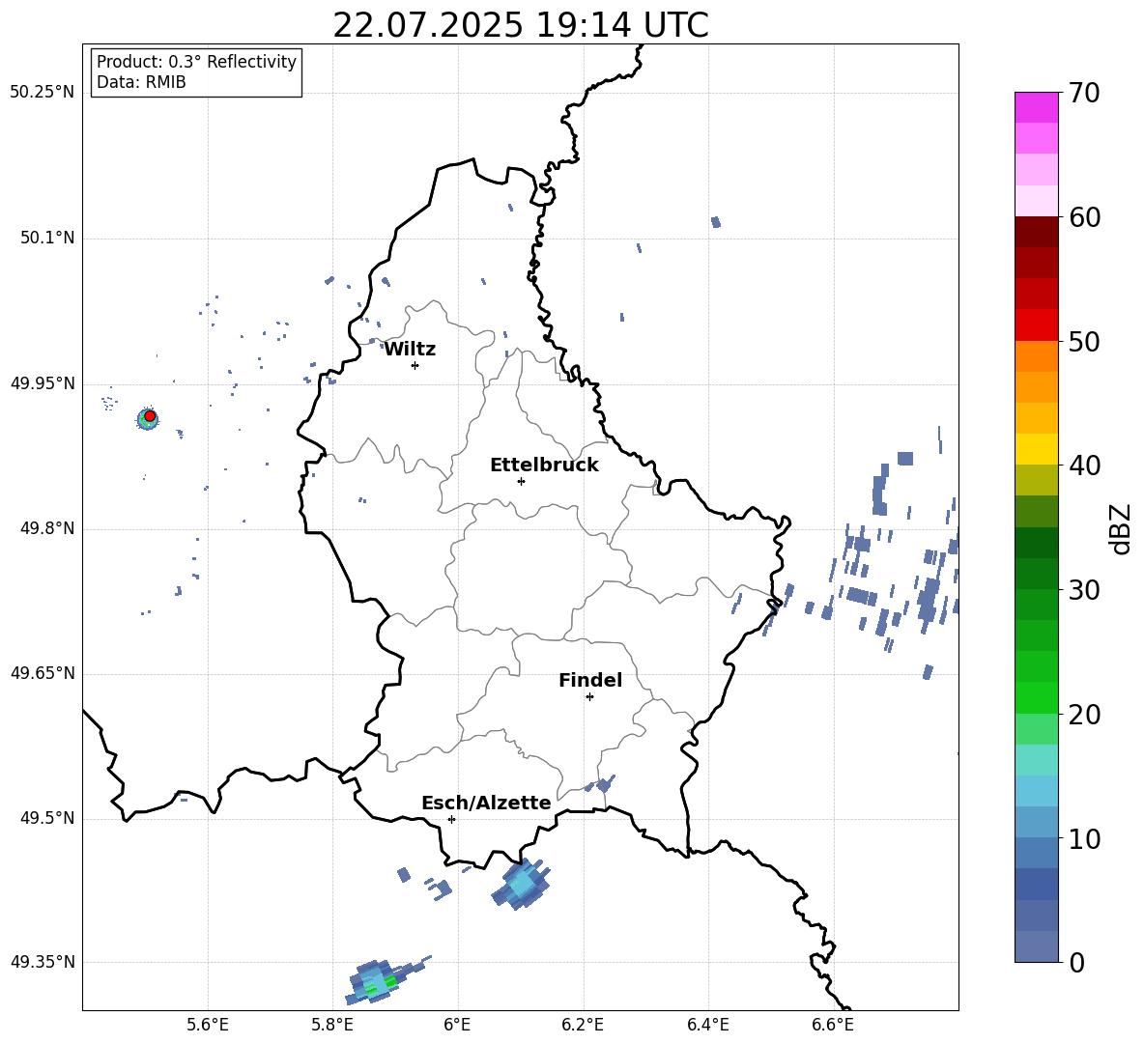This screenshot has width=1144, height=1044.
Task: Click the 5.8°E longitude label
Action: pyautogui.click(x=332, y=1025)
